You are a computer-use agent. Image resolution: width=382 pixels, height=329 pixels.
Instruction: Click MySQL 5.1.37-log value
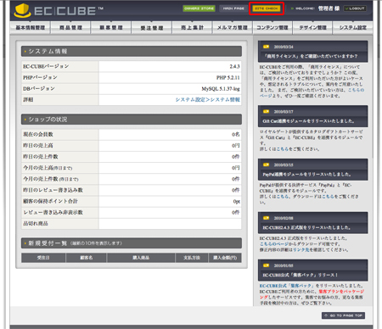[x=221, y=89]
